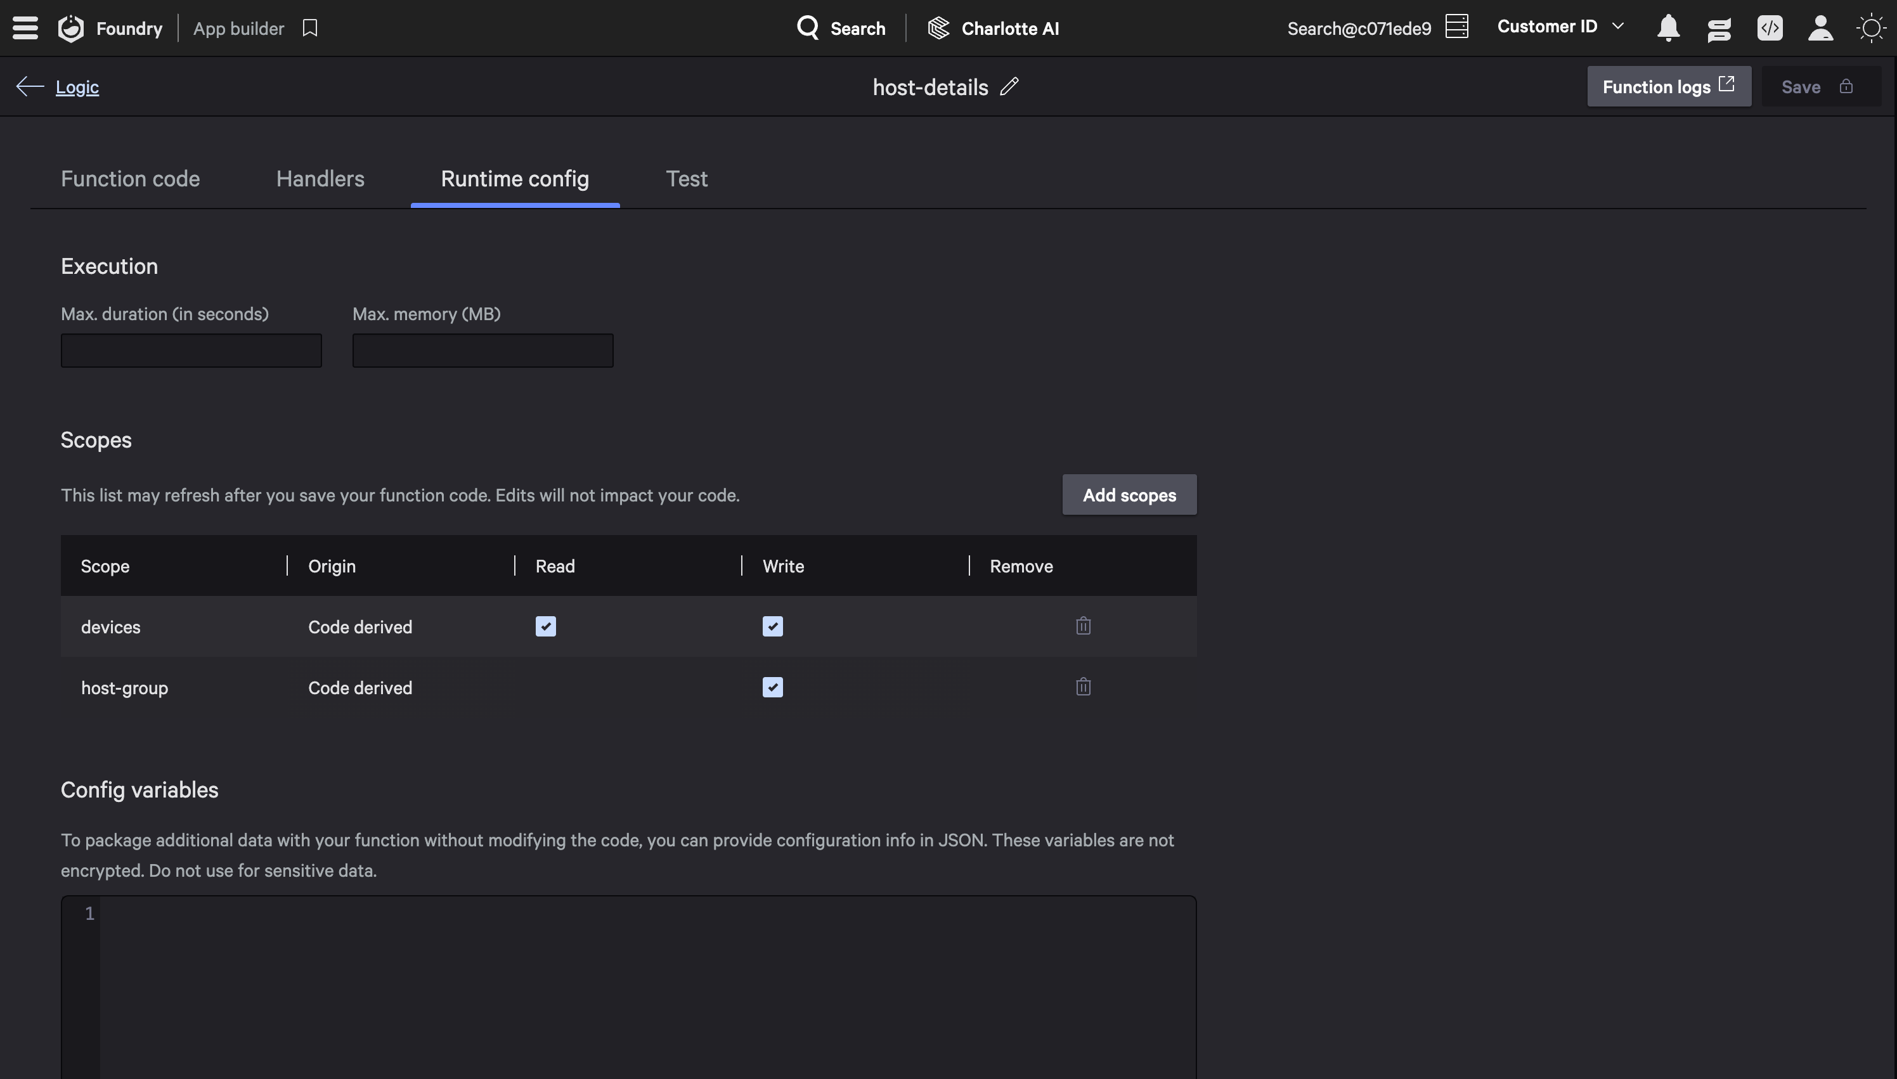
Task: Click the back arrow next to Logic
Action: click(30, 87)
